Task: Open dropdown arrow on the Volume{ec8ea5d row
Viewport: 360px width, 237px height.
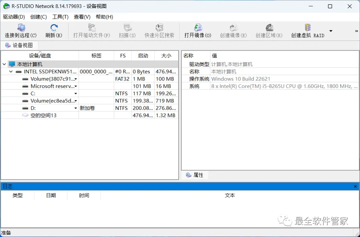Action: coord(76,101)
